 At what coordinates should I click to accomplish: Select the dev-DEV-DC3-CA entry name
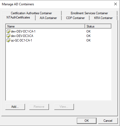coord(22,36)
